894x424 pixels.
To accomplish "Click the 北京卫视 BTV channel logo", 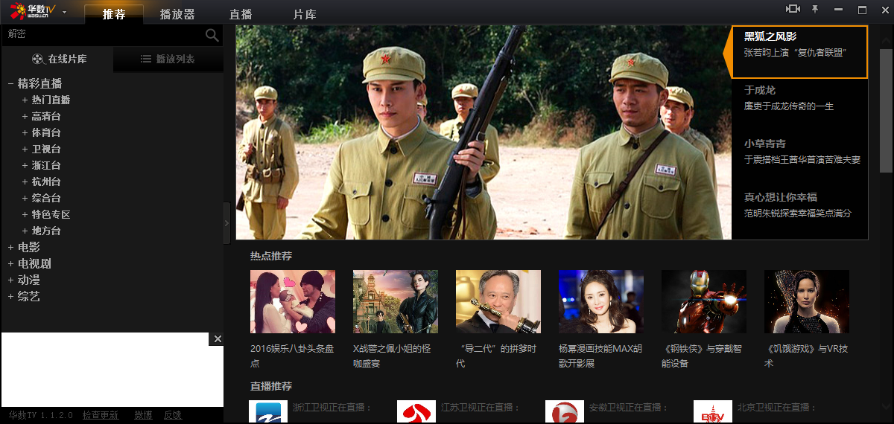I will 712,411.
